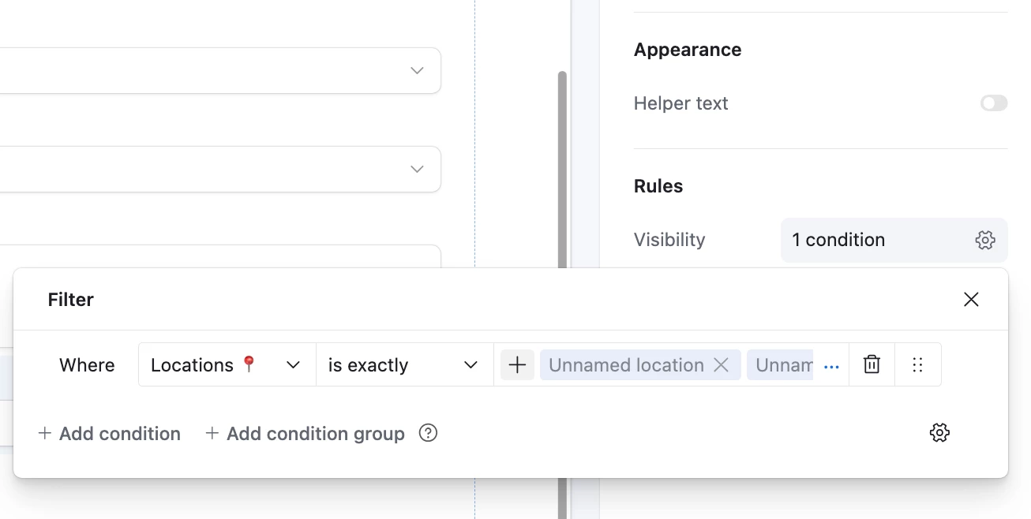
Task: Expand the second form dropdown field
Action: (x=417, y=170)
